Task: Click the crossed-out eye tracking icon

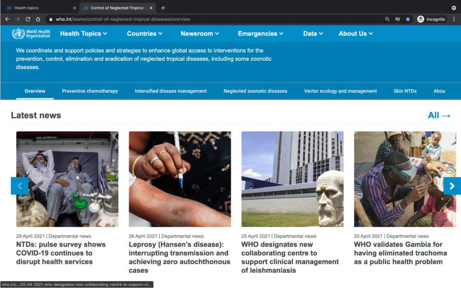Action: (398, 19)
